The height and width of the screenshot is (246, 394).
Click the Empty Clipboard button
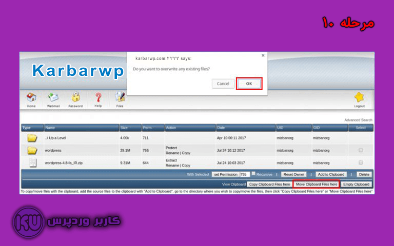click(356, 184)
